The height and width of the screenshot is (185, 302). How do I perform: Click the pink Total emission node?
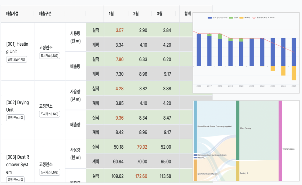click(x=280, y=141)
